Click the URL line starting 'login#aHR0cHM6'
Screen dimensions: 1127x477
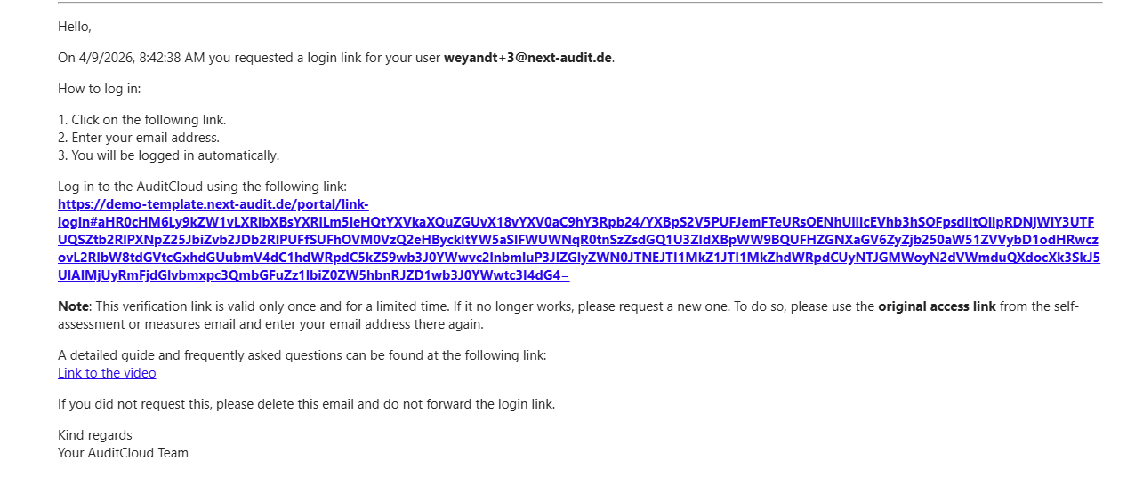576,222
